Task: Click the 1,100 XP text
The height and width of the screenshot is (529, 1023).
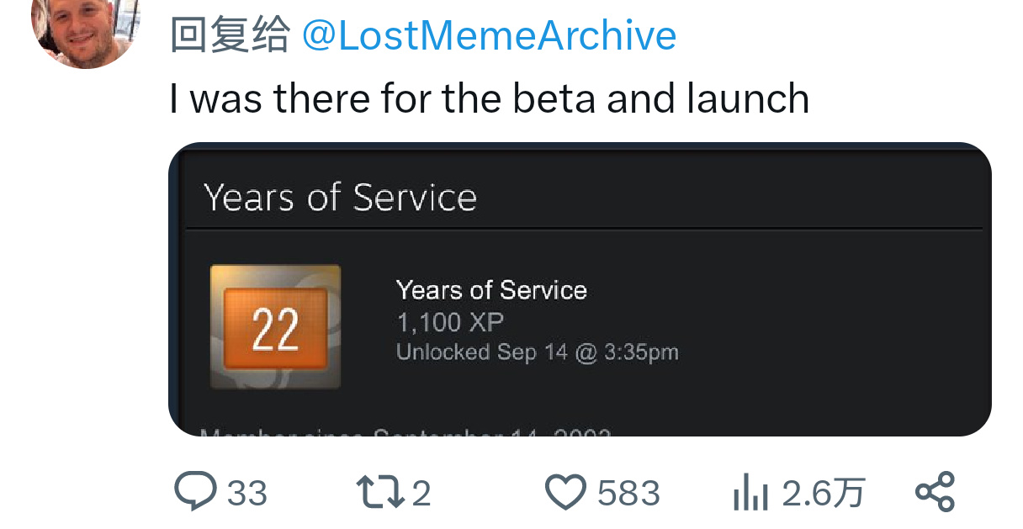Action: [x=450, y=322]
